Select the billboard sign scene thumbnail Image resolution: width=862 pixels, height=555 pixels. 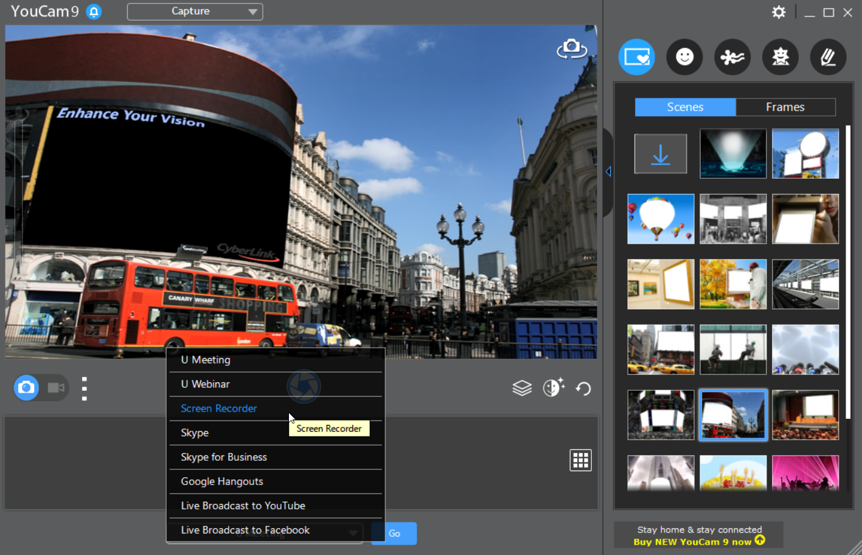coord(805,154)
